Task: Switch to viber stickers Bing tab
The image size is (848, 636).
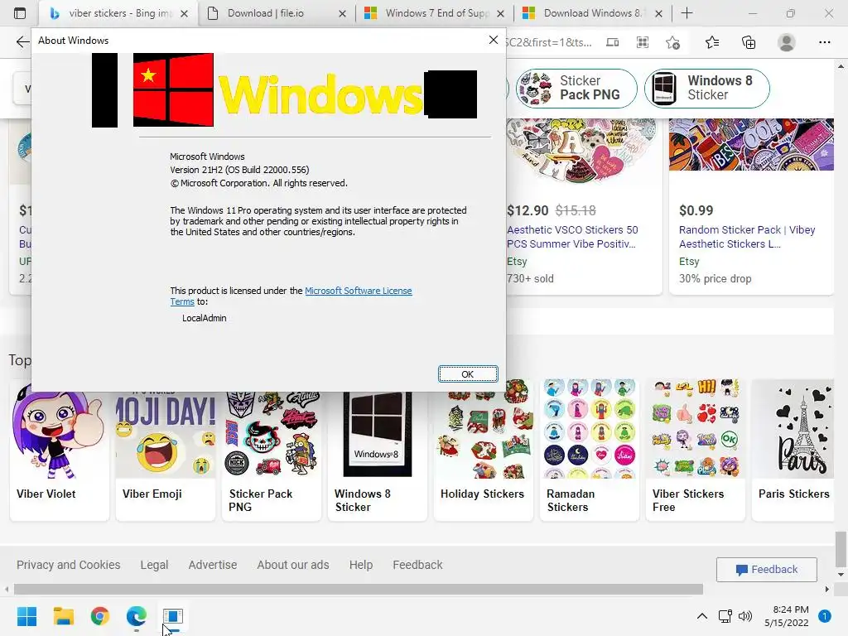Action: tap(118, 13)
